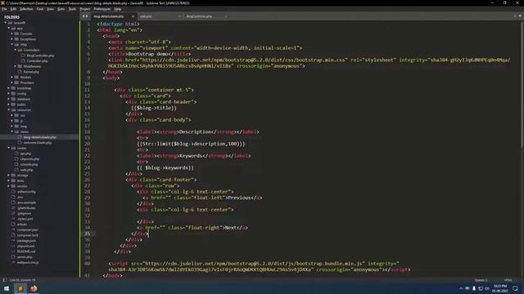Screen dimensions: 524x294
Task: Open api.php file
Action: 25,154
